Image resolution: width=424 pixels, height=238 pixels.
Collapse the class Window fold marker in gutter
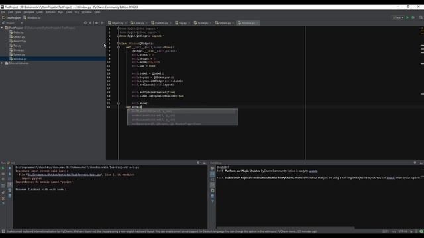coord(119,44)
